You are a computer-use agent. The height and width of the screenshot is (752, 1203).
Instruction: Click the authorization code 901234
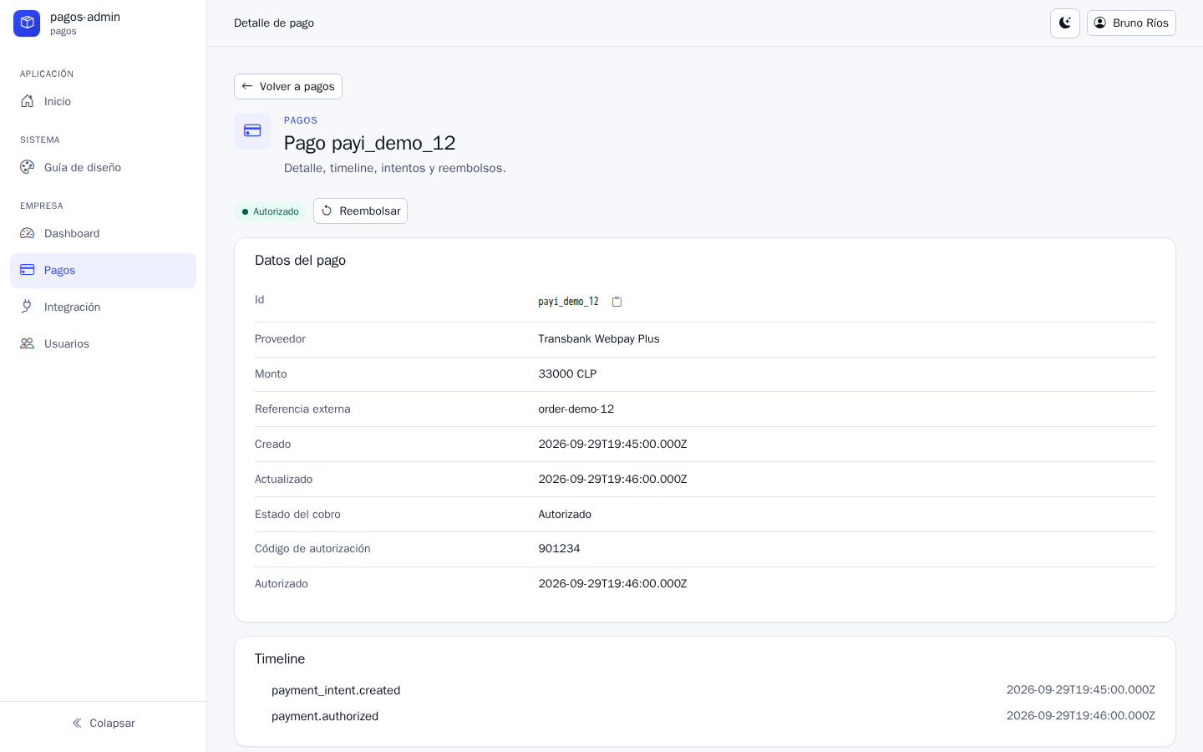click(x=559, y=549)
